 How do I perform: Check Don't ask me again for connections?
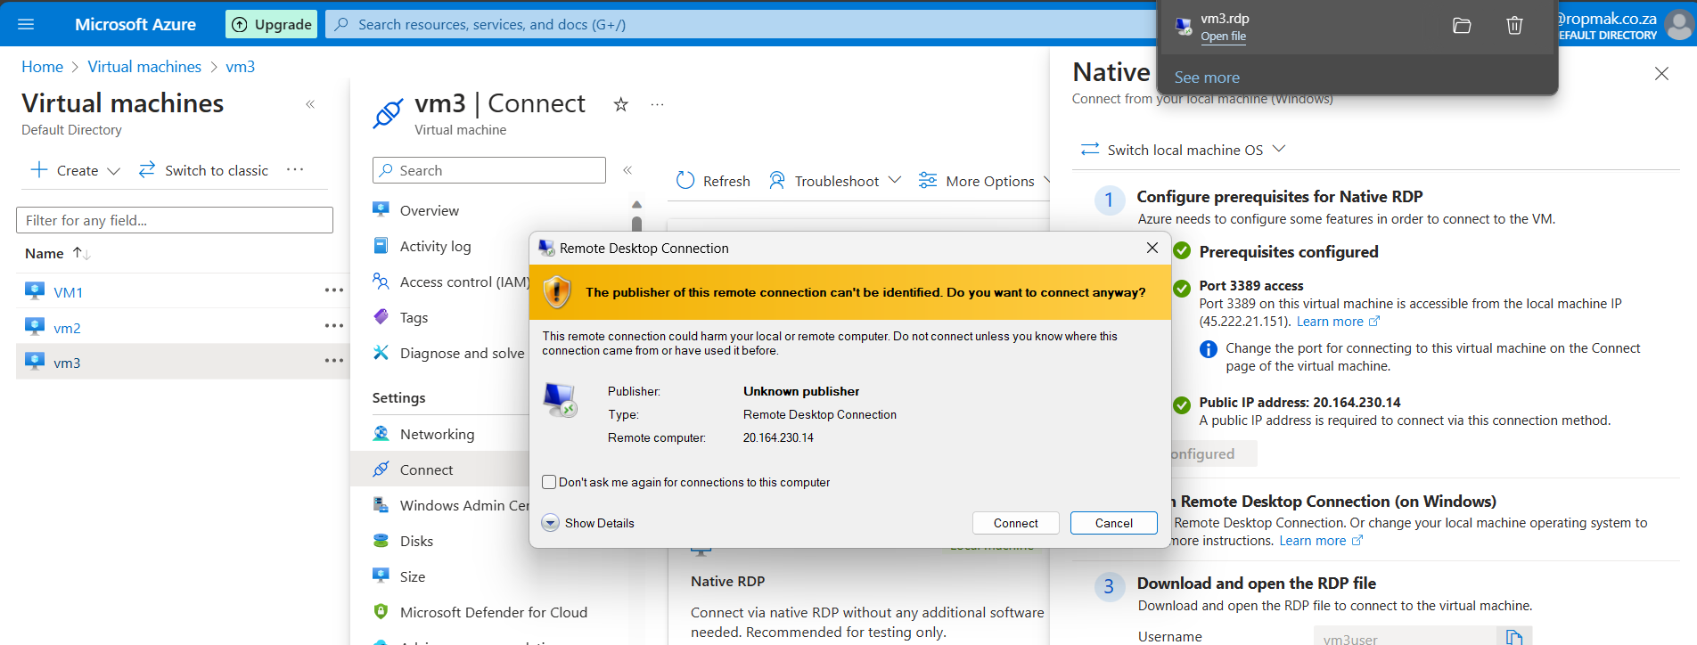[549, 482]
